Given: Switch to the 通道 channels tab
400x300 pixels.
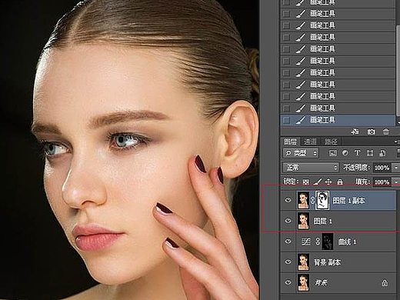Looking at the screenshot, I should tap(310, 142).
